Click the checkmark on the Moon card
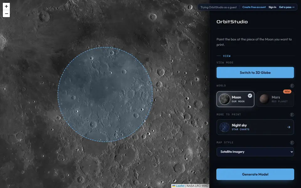Image resolution: width=301 pixels, height=188 pixels. pos(250,96)
